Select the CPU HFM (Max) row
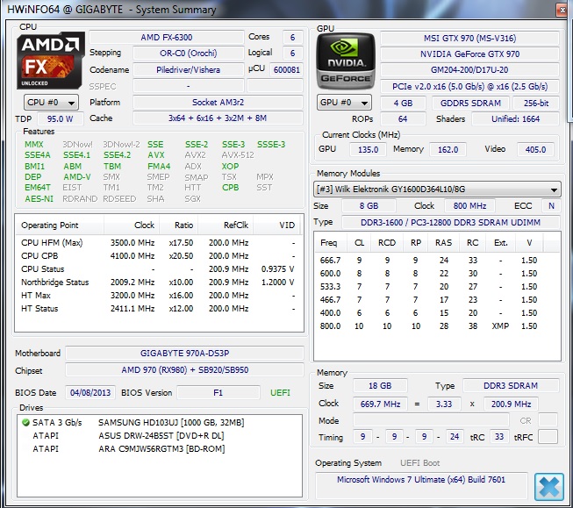The image size is (573, 508). (x=159, y=243)
